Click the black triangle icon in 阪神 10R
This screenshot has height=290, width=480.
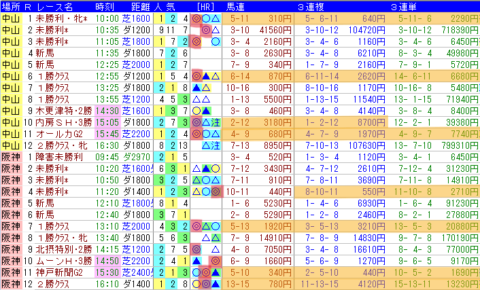point(196,261)
